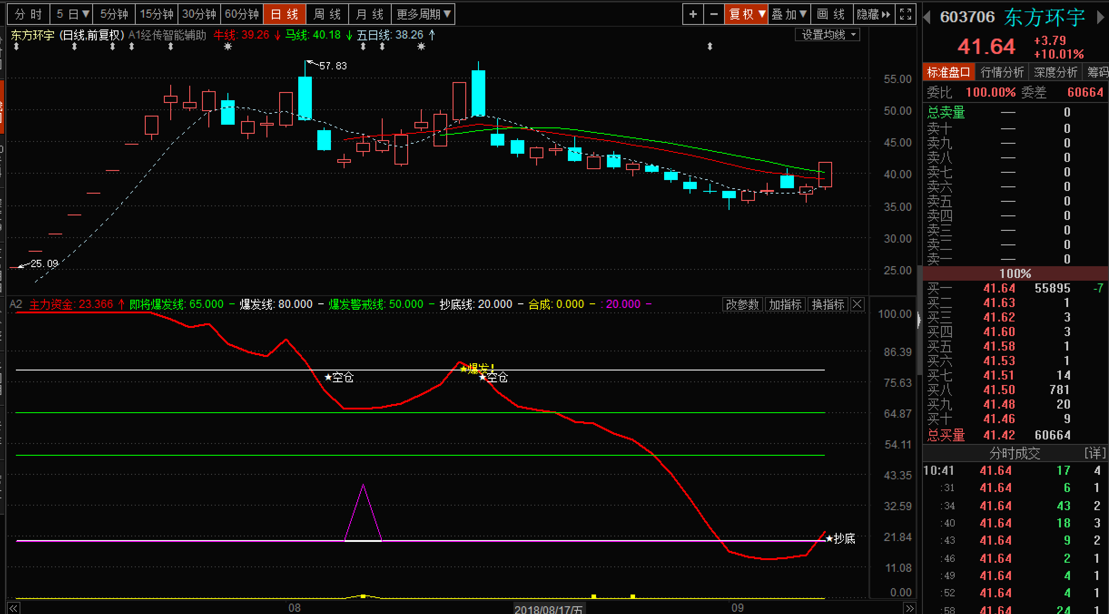Click the first 空仓 star marker

point(339,377)
